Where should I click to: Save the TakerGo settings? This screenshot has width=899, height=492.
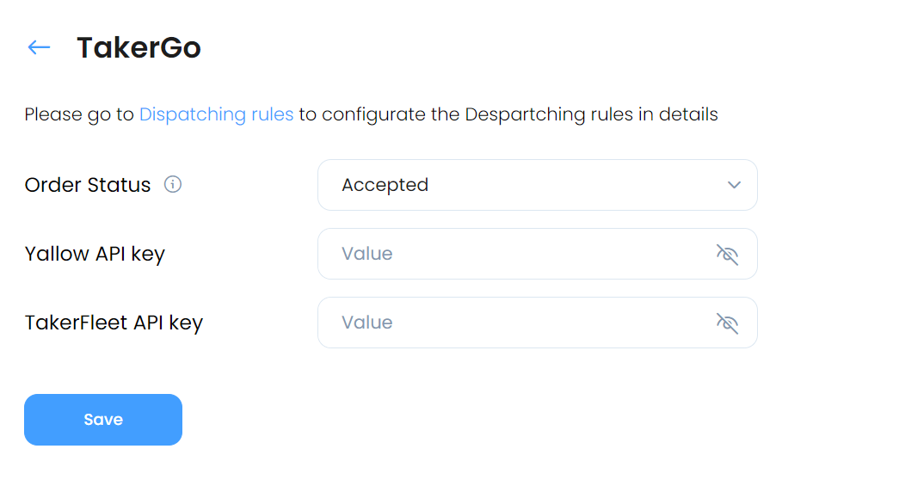pos(103,420)
